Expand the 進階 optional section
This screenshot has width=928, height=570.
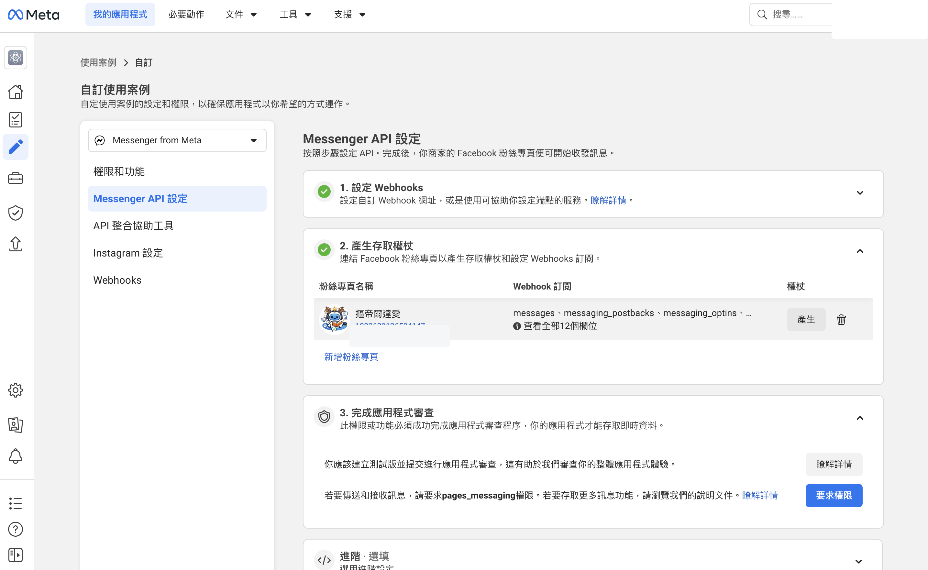point(859,561)
